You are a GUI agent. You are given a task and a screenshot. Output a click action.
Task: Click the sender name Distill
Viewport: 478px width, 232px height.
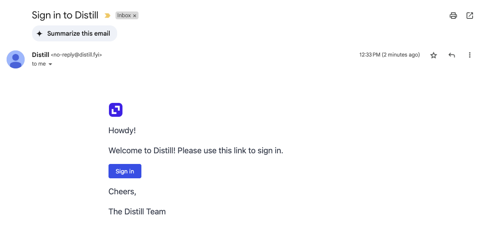tap(41, 55)
